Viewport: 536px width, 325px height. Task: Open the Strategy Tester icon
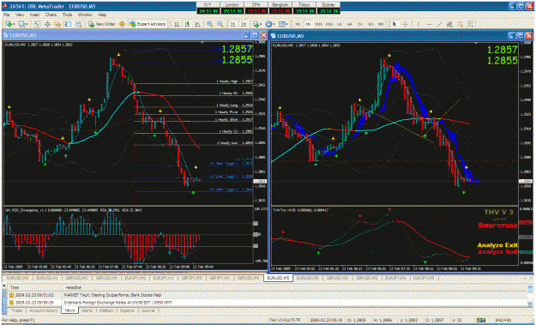79,24
